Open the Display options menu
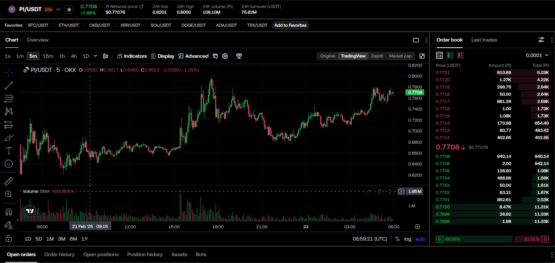 tap(163, 56)
